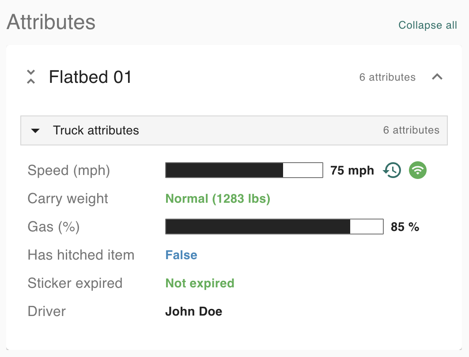The width and height of the screenshot is (469, 357).
Task: Click the speed history clock icon
Action: (392, 170)
